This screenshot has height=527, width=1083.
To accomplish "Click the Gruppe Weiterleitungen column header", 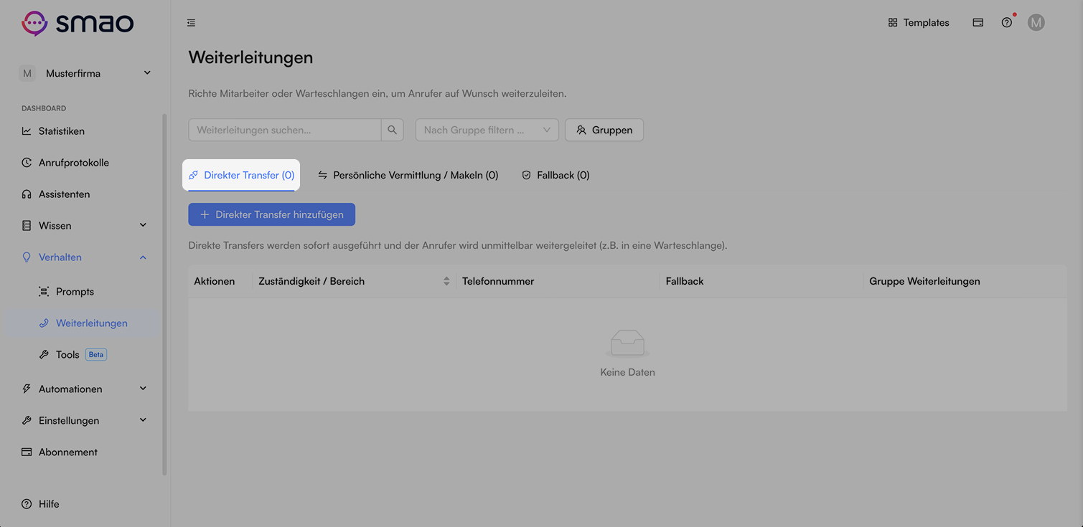I will 924,281.
